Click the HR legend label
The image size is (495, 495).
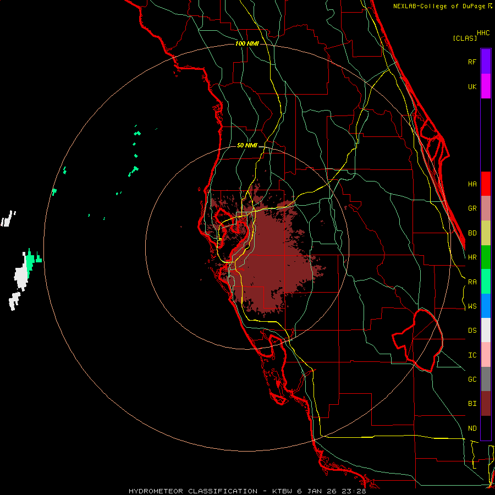(x=472, y=257)
